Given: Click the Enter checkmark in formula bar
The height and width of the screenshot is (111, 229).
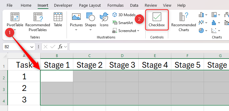Looking at the screenshot, I should [x=53, y=47].
